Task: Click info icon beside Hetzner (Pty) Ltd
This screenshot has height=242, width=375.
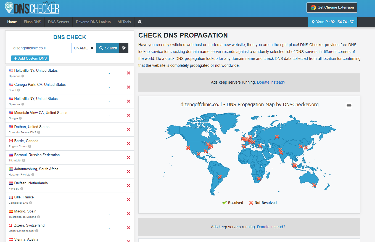Action: tap(33, 175)
